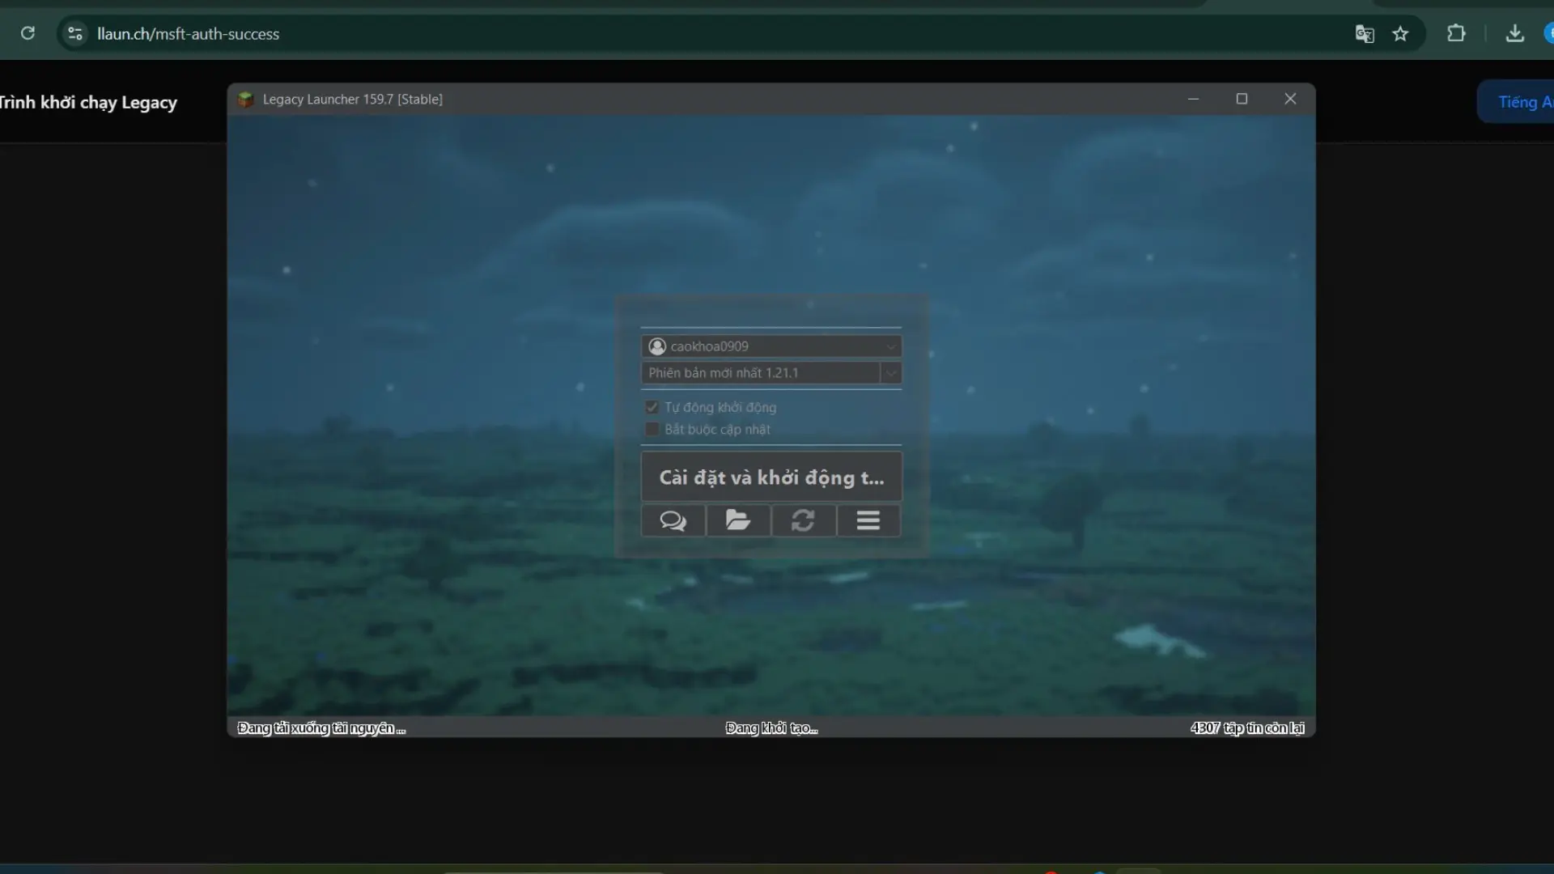Enable the Bắt buộc cập nhật checkbox
Image resolution: width=1554 pixels, height=874 pixels.
point(652,429)
